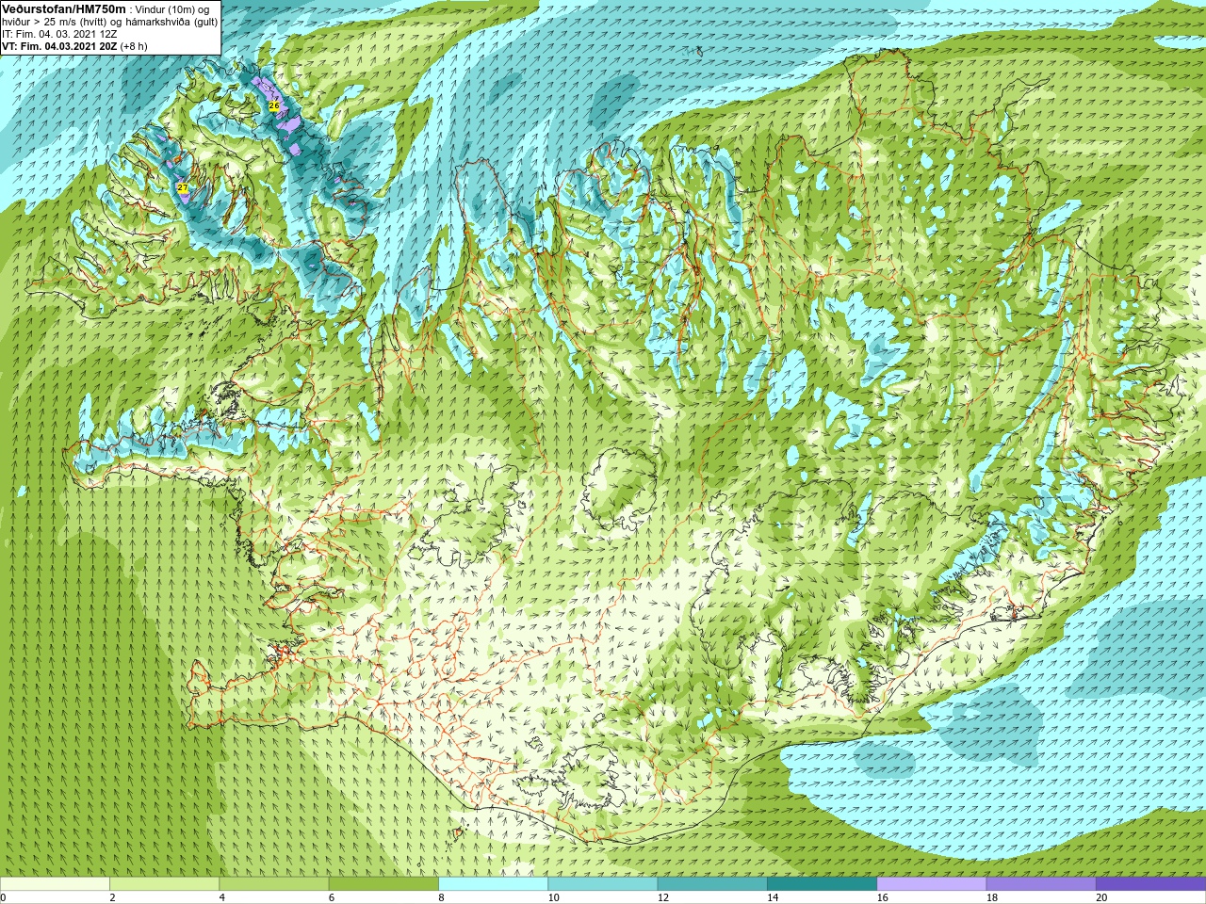Click the legend scale label 18
The width and height of the screenshot is (1206, 904).
pyautogui.click(x=992, y=897)
